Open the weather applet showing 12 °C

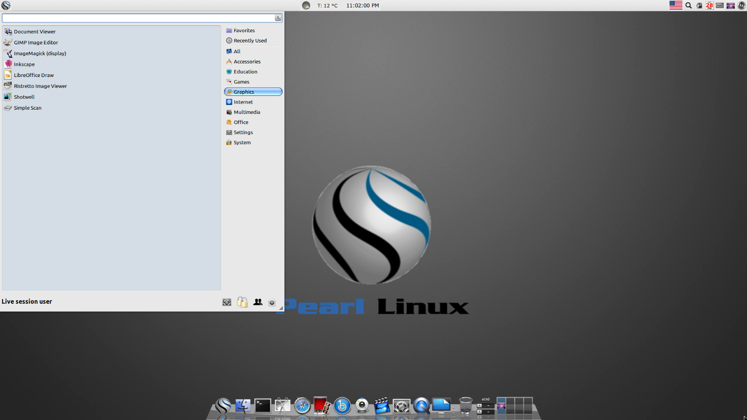[x=320, y=6]
